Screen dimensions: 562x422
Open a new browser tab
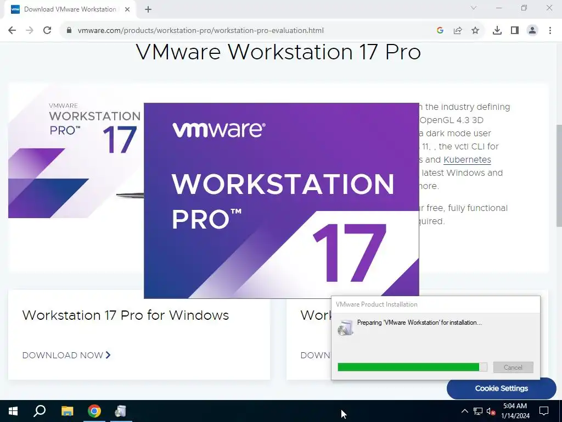pyautogui.click(x=148, y=9)
